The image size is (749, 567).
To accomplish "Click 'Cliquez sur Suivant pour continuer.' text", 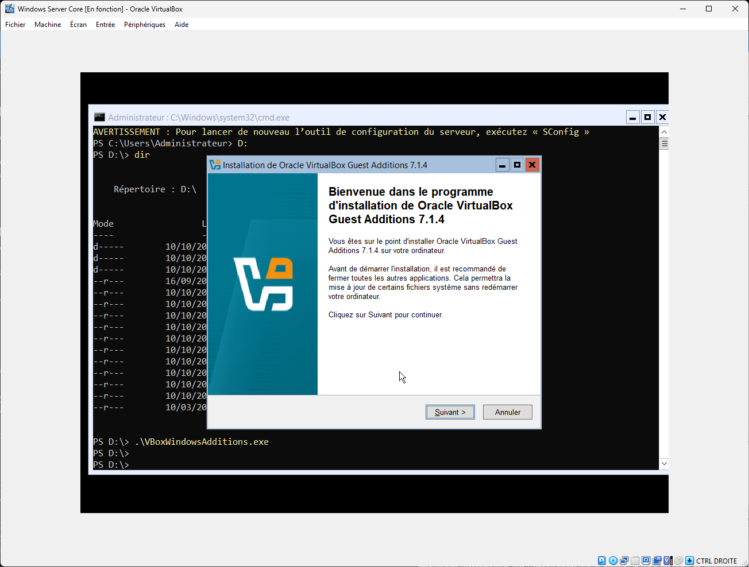I will [x=385, y=315].
